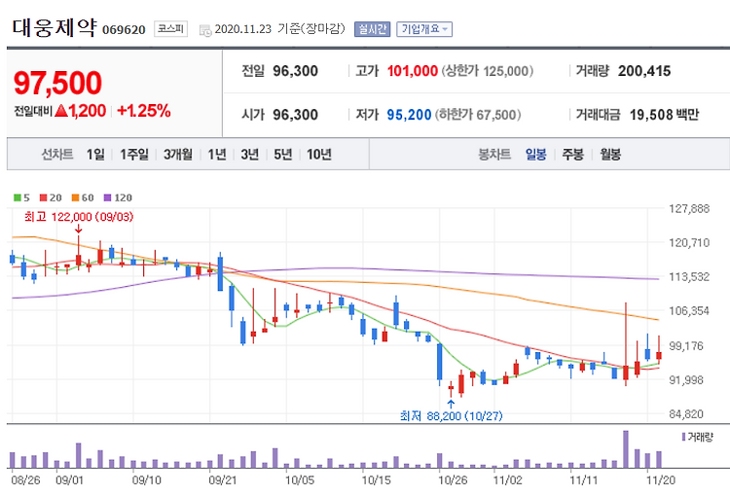
Task: Click the 대웅제약 stock name heading
Action: click(55, 27)
